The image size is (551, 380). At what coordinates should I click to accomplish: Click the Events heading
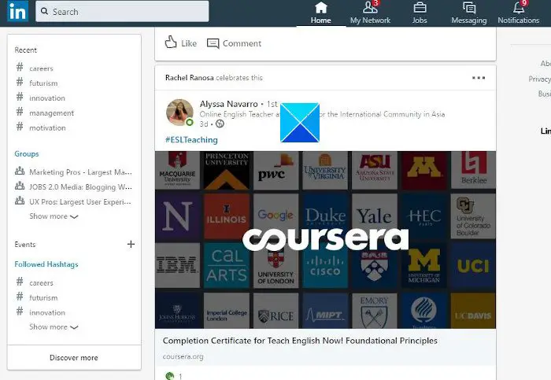(25, 245)
